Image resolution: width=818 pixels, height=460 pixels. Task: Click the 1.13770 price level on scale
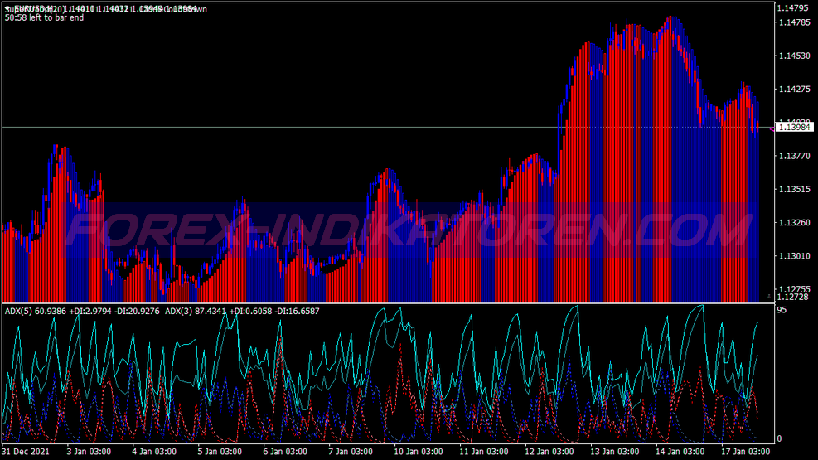pos(792,156)
